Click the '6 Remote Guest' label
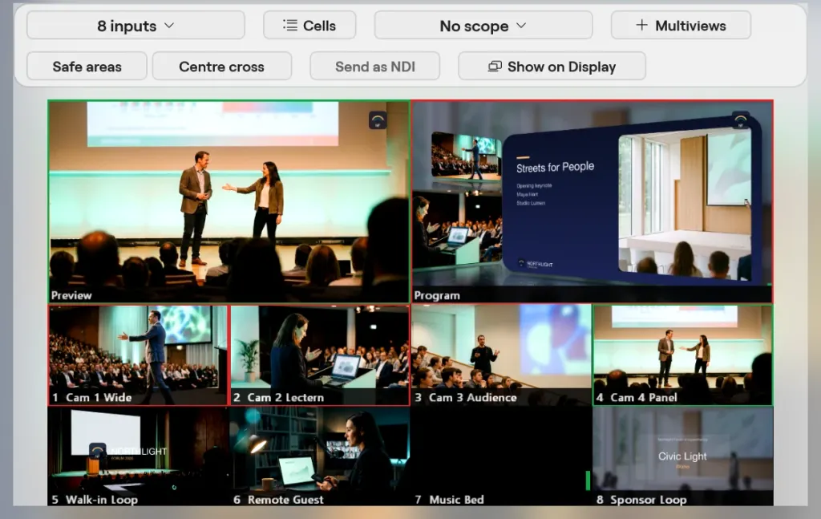Screen dimensions: 821x519 coord(278,500)
